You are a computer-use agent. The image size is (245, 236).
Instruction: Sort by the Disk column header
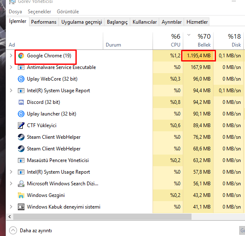pyautogui.click(x=228, y=41)
